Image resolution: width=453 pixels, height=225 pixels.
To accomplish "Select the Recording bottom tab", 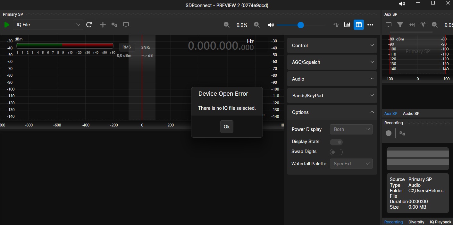I will click(x=393, y=222).
